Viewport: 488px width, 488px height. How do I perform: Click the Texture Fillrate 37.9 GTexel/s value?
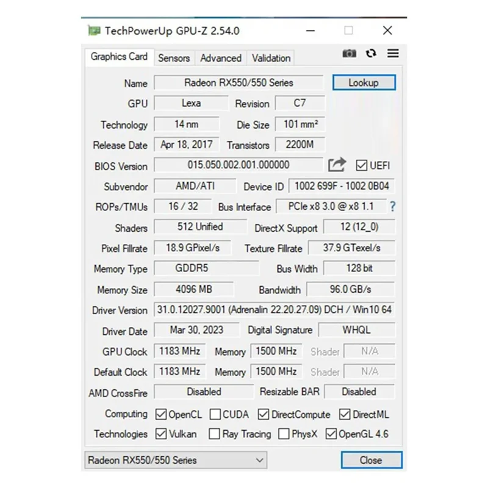[352, 248]
